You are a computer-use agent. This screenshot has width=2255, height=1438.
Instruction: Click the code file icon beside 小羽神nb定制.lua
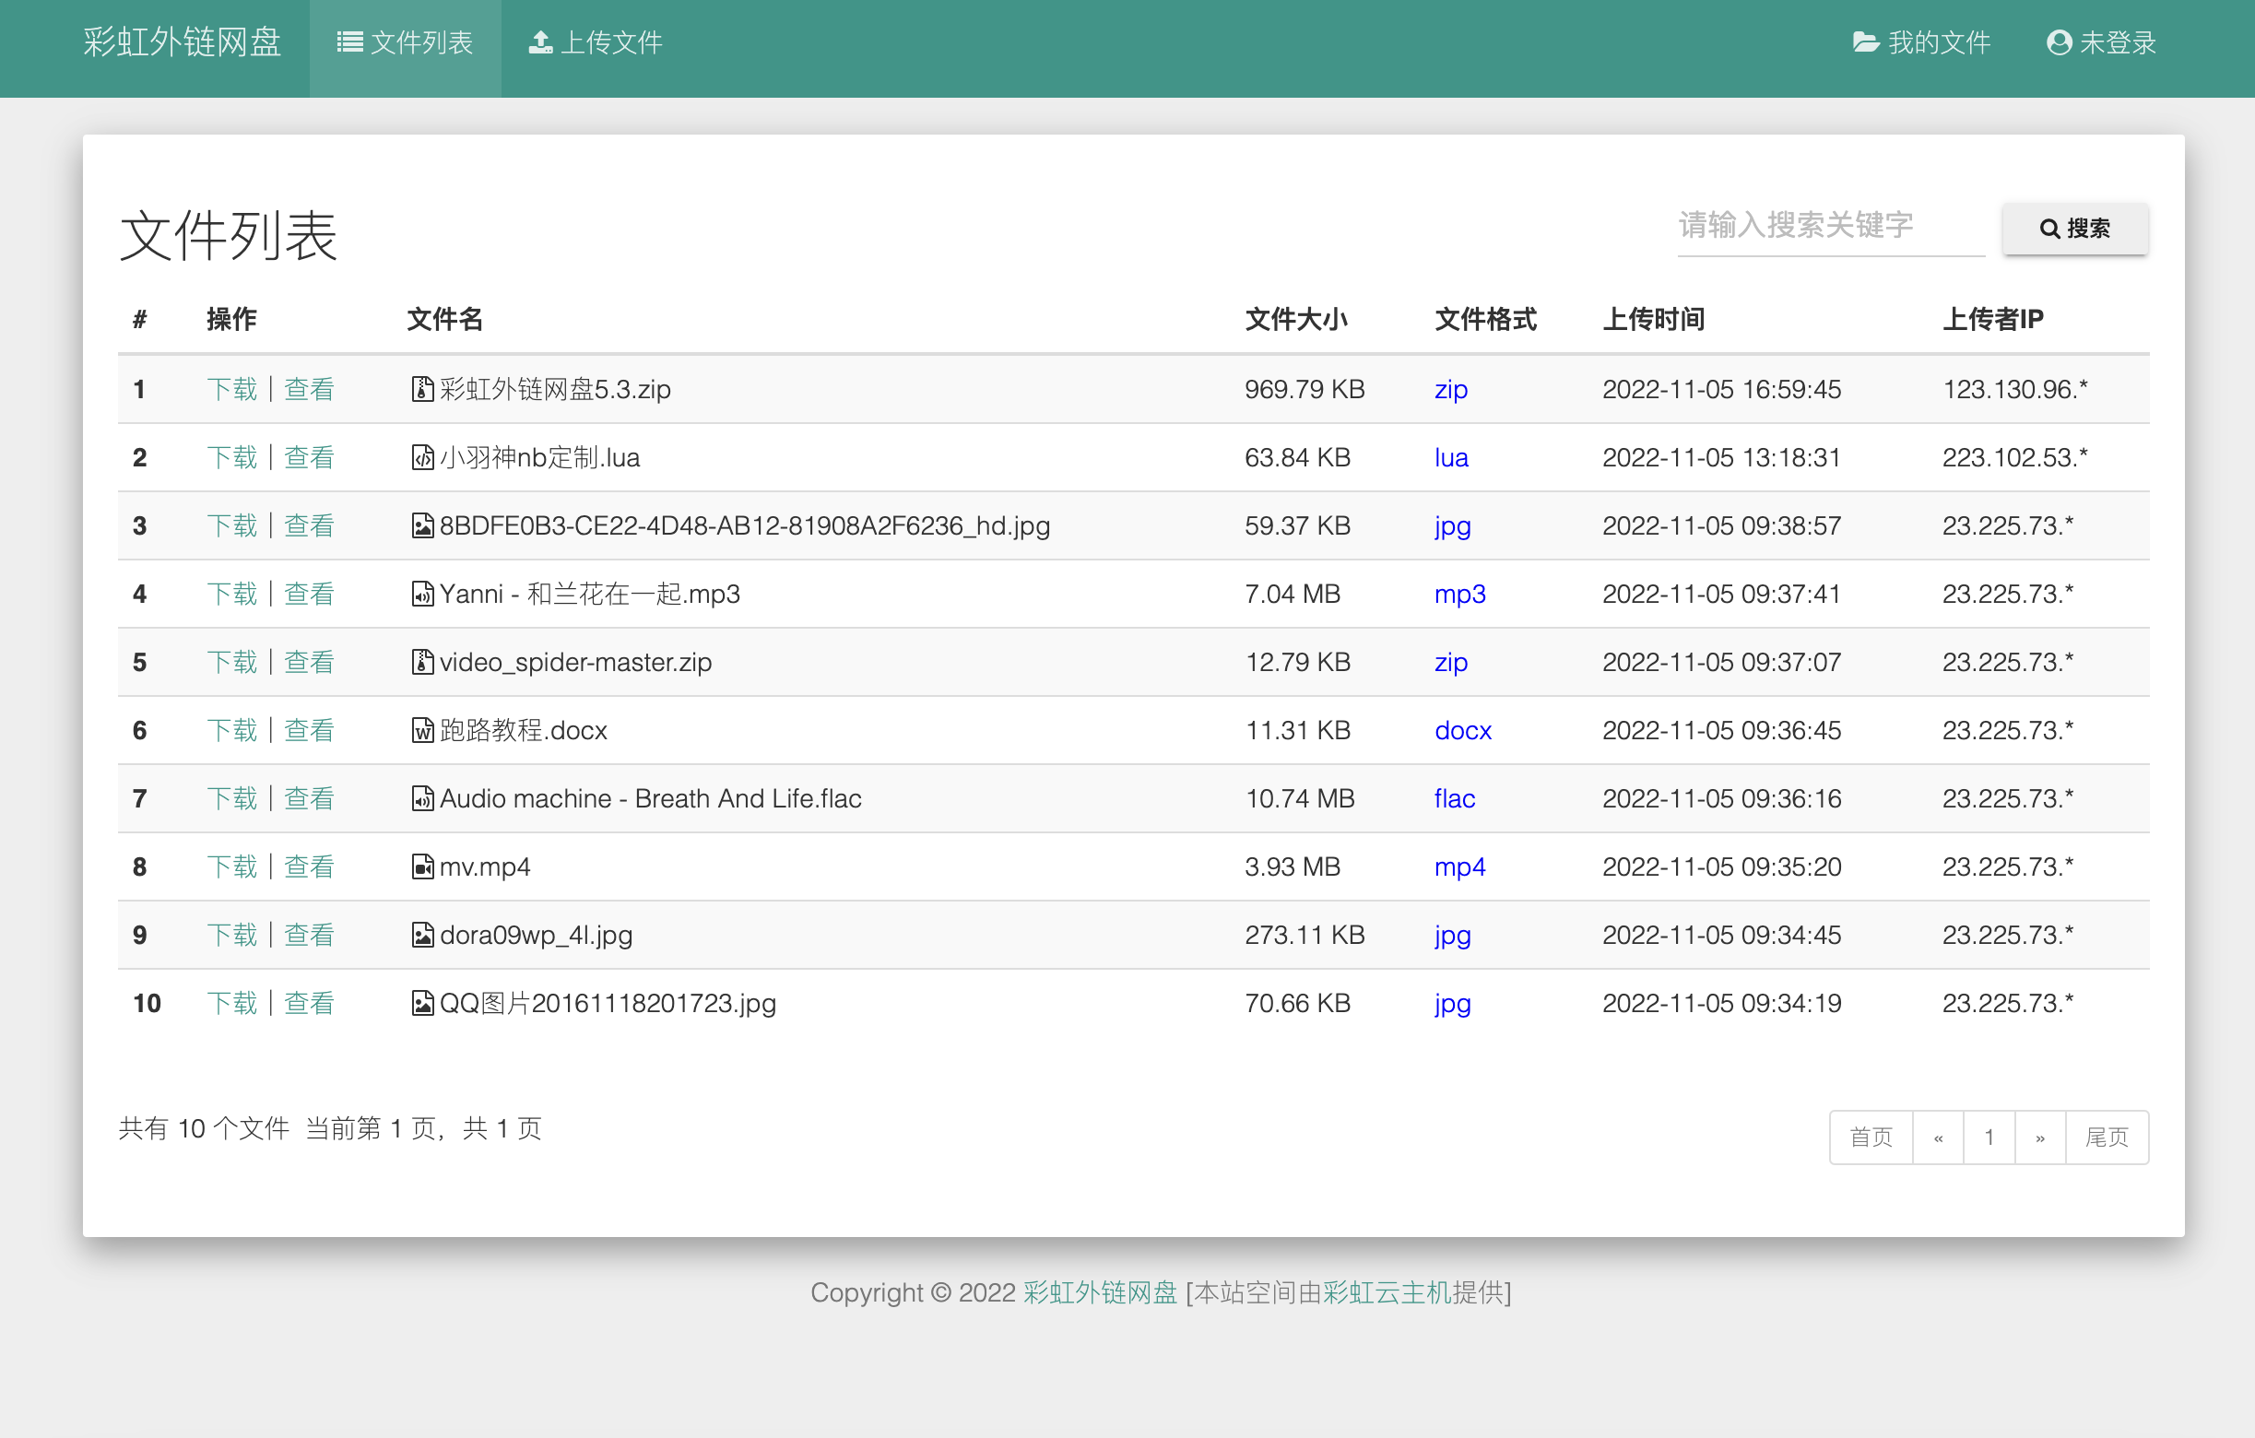click(422, 457)
